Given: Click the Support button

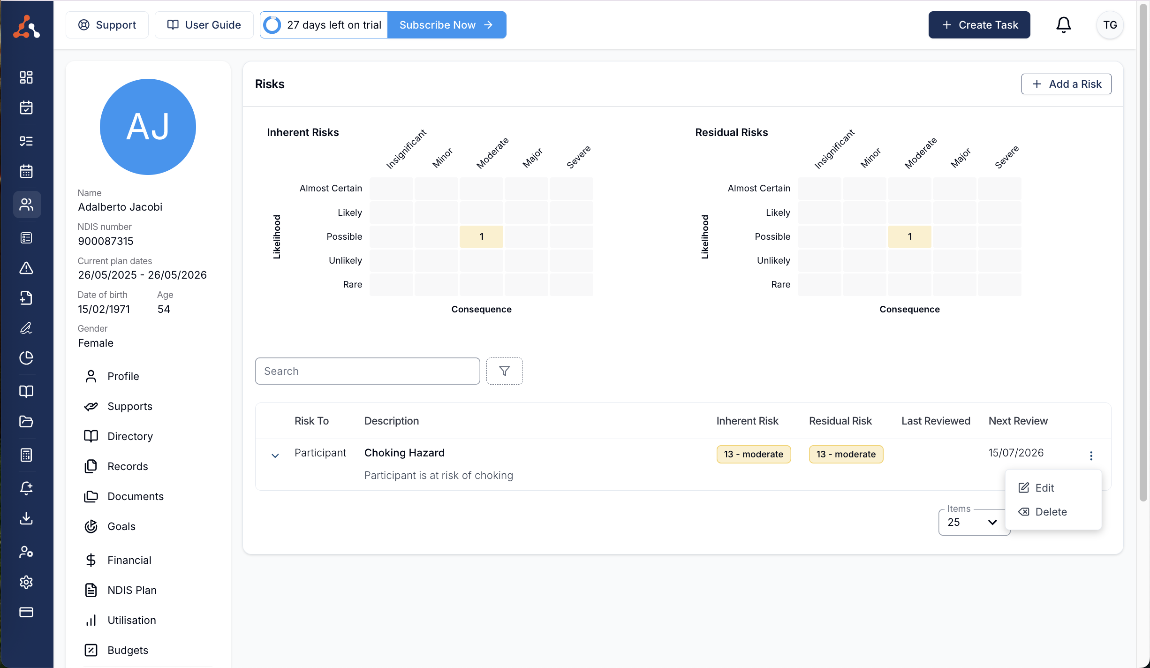Looking at the screenshot, I should (x=107, y=25).
